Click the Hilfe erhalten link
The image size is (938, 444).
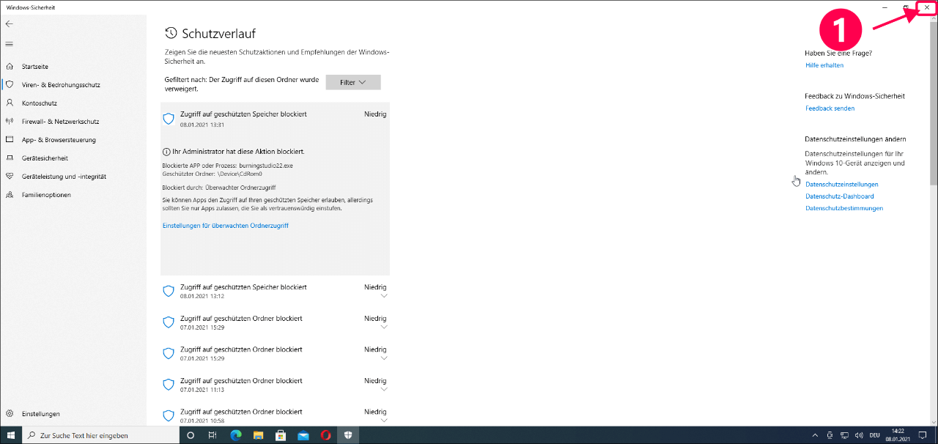point(824,65)
